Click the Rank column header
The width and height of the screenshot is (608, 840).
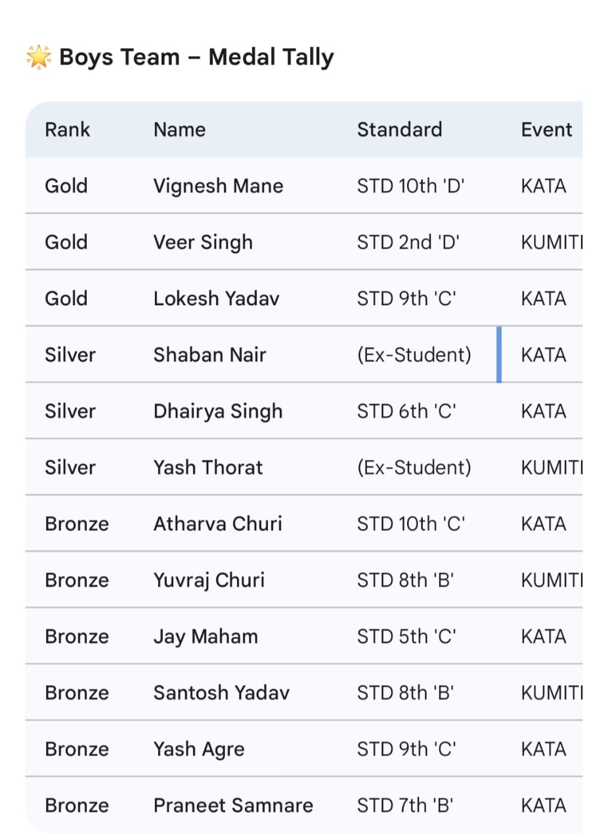(67, 130)
